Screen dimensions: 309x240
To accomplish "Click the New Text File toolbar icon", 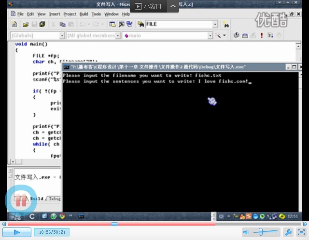I will 14,24.
